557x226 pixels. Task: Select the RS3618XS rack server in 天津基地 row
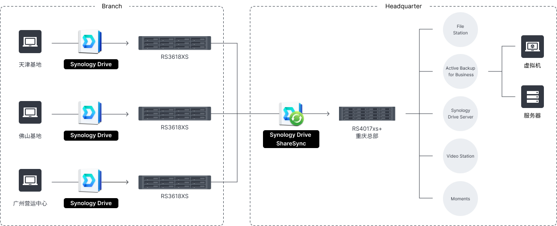click(175, 44)
